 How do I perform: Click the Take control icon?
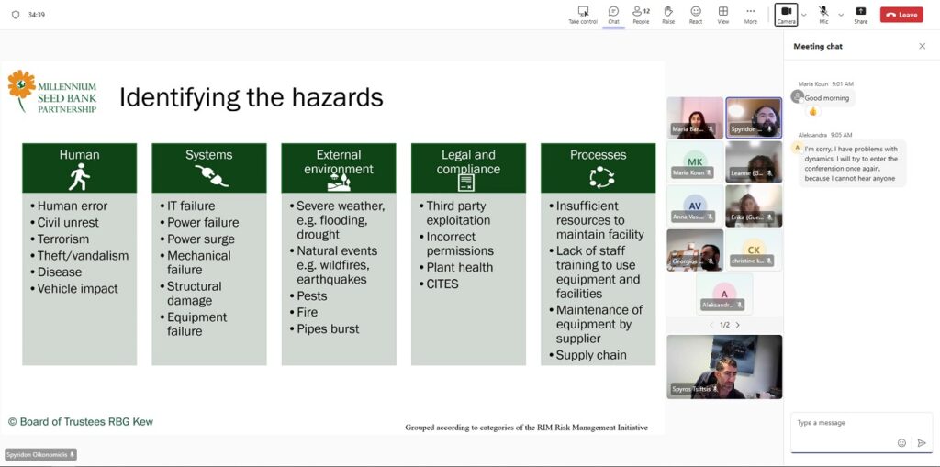tap(583, 12)
